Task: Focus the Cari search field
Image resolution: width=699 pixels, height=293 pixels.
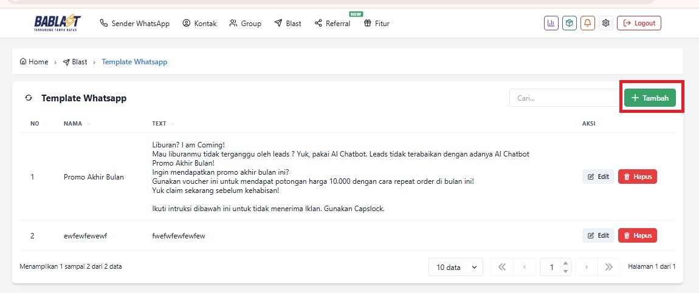Action: coord(565,98)
